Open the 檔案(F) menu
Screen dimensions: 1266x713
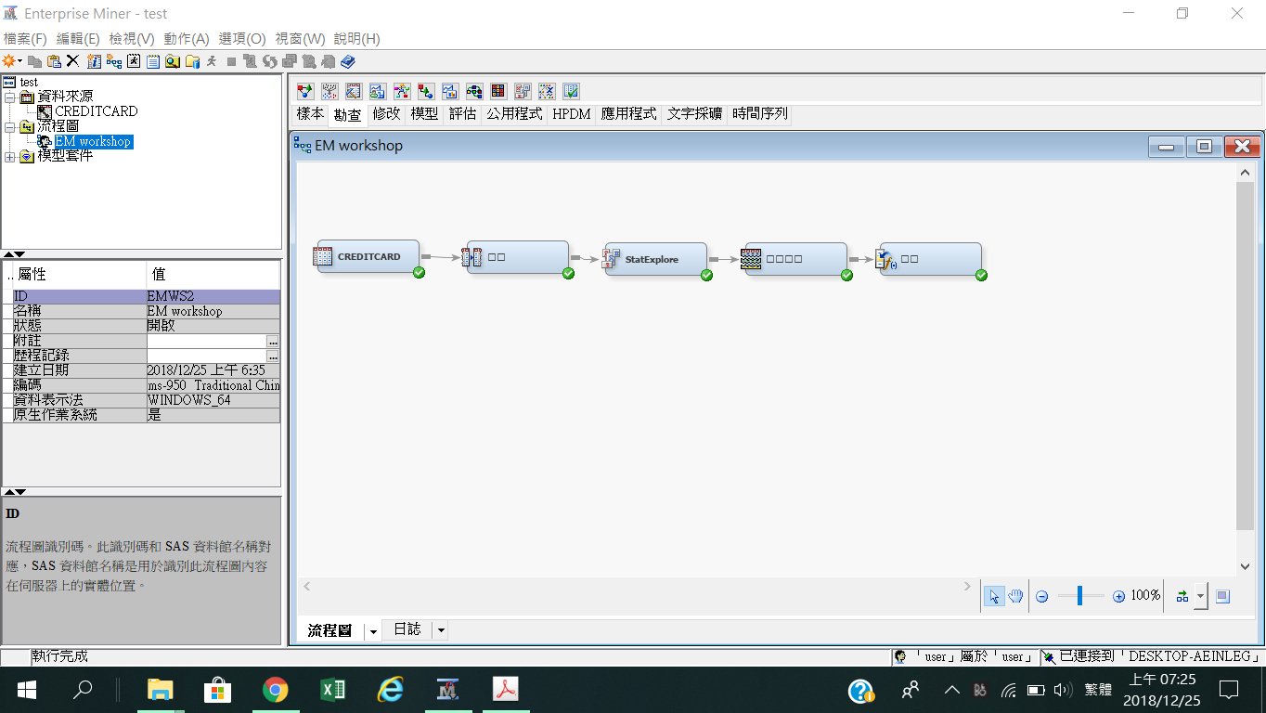(x=25, y=39)
